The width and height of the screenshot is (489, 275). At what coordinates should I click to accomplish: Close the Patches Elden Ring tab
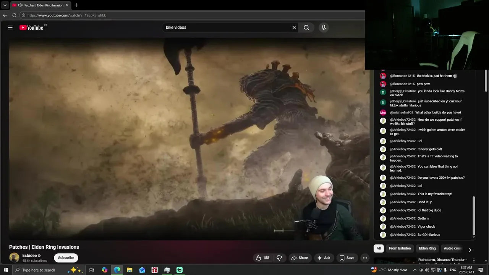[x=67, y=5]
